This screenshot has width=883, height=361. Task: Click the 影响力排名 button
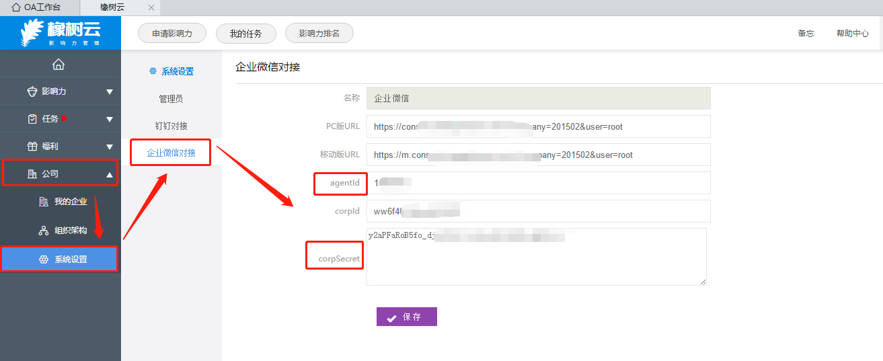[x=319, y=33]
